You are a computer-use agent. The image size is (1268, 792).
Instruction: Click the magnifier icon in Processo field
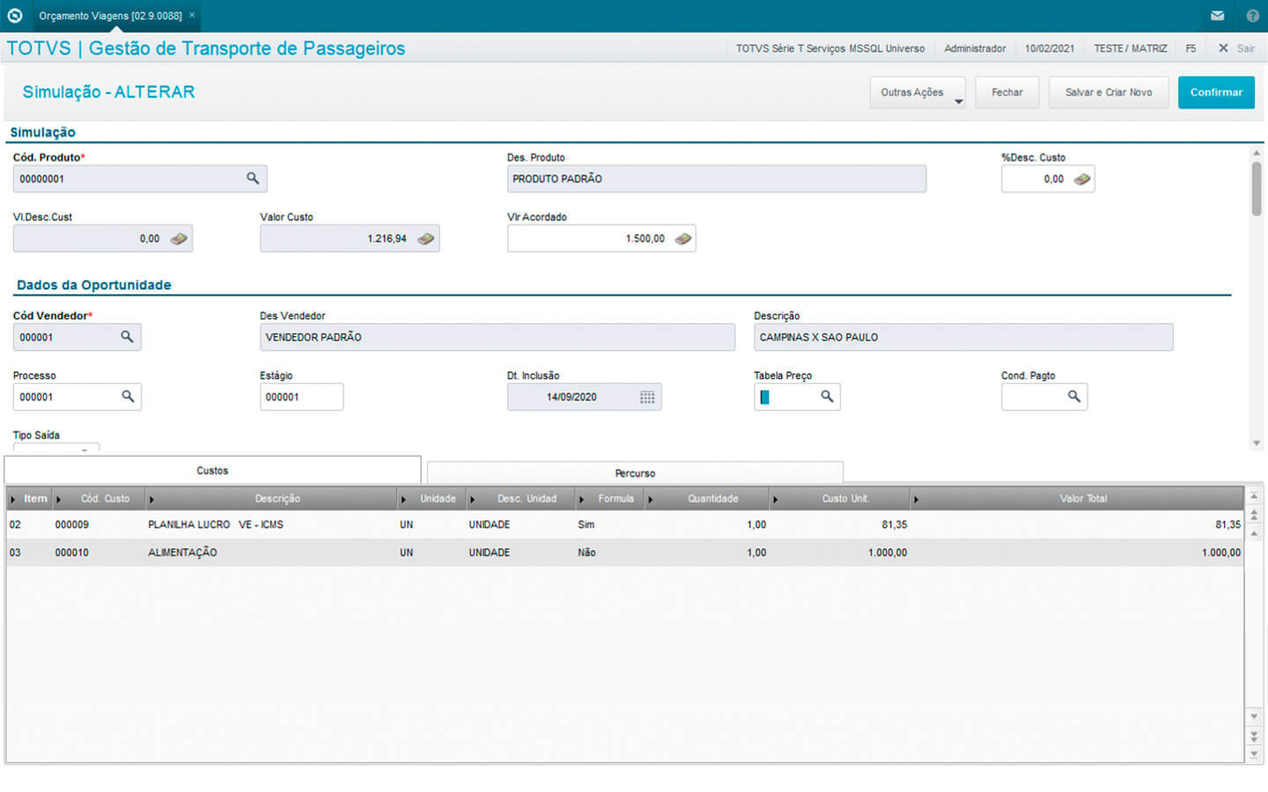[x=128, y=397]
